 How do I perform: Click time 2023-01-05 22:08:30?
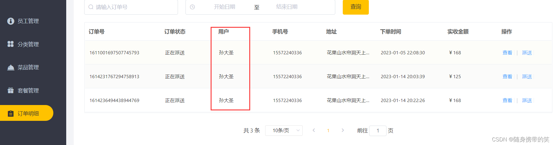coord(403,53)
